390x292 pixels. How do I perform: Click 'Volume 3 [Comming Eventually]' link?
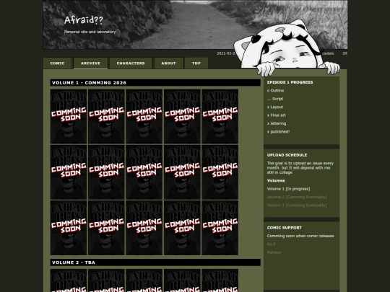(x=297, y=205)
